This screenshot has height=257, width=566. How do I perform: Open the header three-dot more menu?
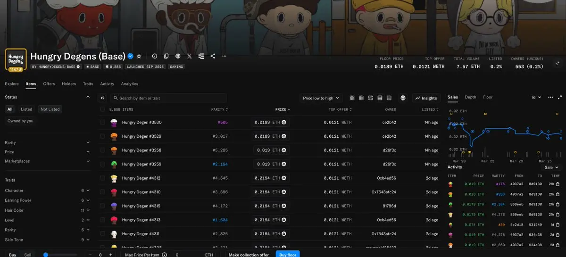(x=224, y=56)
